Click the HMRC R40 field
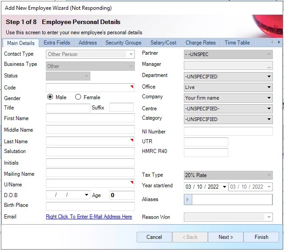Image resolution: width=284 pixels, height=250 pixels. (x=206, y=153)
